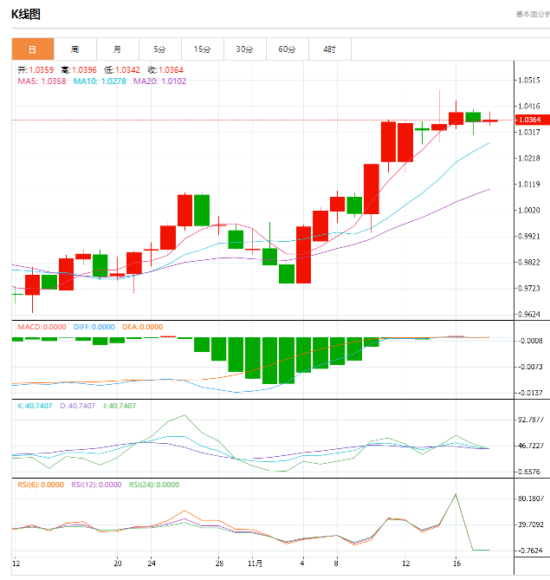Viewport: 550px width, 580px height.
Task: Select the 日 daily timeframe tab
Action: coord(33,49)
